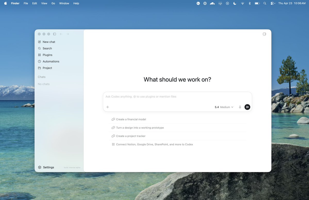
Task: Choose Create a financial model suggestion
Action: [177, 119]
